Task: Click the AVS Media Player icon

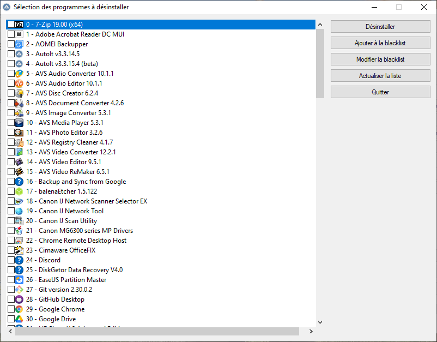Action: 19,123
